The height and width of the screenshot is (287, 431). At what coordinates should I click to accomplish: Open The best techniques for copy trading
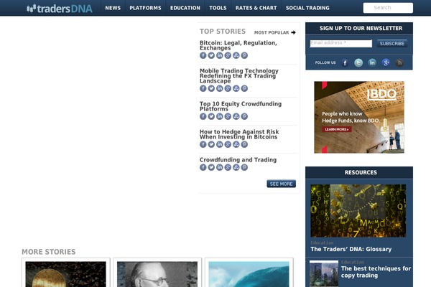click(376, 272)
